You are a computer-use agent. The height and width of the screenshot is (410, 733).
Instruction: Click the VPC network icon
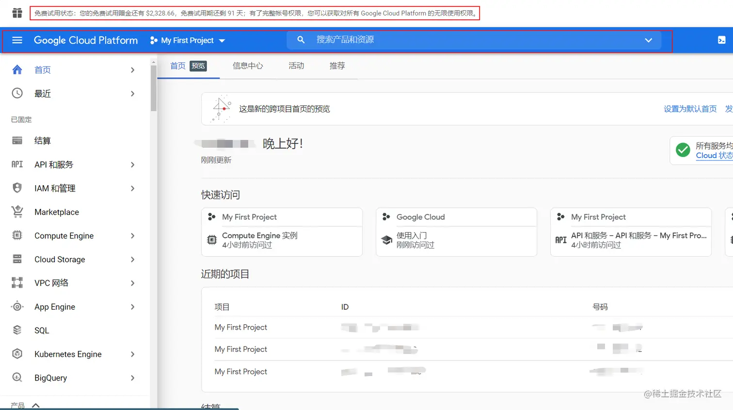click(x=17, y=283)
